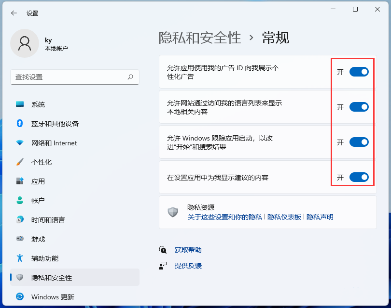This screenshot has height=308, width=391.
Task: Click the Windows 更新 sync icon
Action: tap(20, 296)
